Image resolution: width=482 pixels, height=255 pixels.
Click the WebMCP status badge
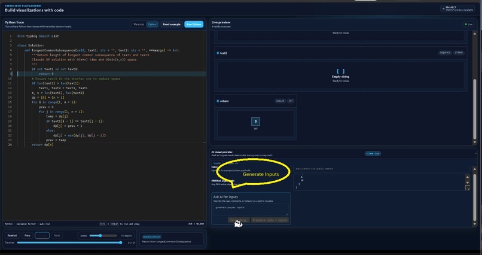tap(457, 8)
